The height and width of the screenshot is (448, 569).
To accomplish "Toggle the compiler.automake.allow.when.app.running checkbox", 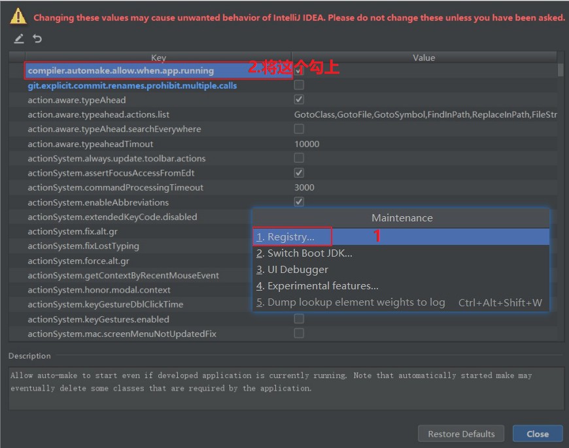I will click(299, 71).
